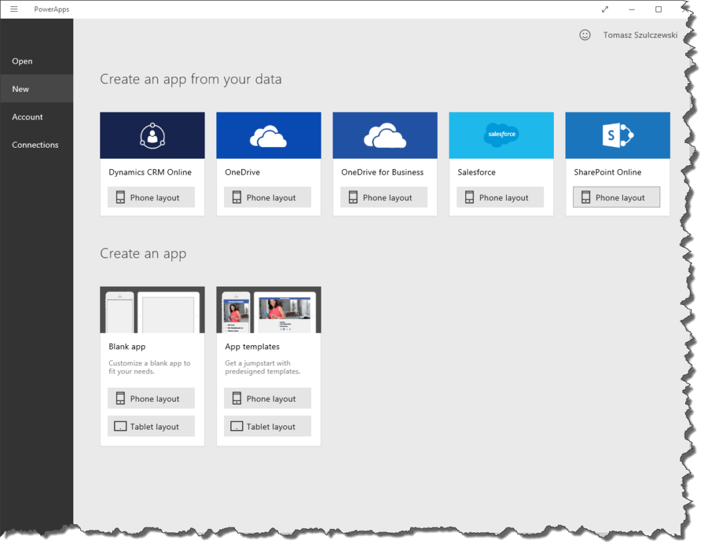Create Blank app with Tablet layout

(x=151, y=427)
